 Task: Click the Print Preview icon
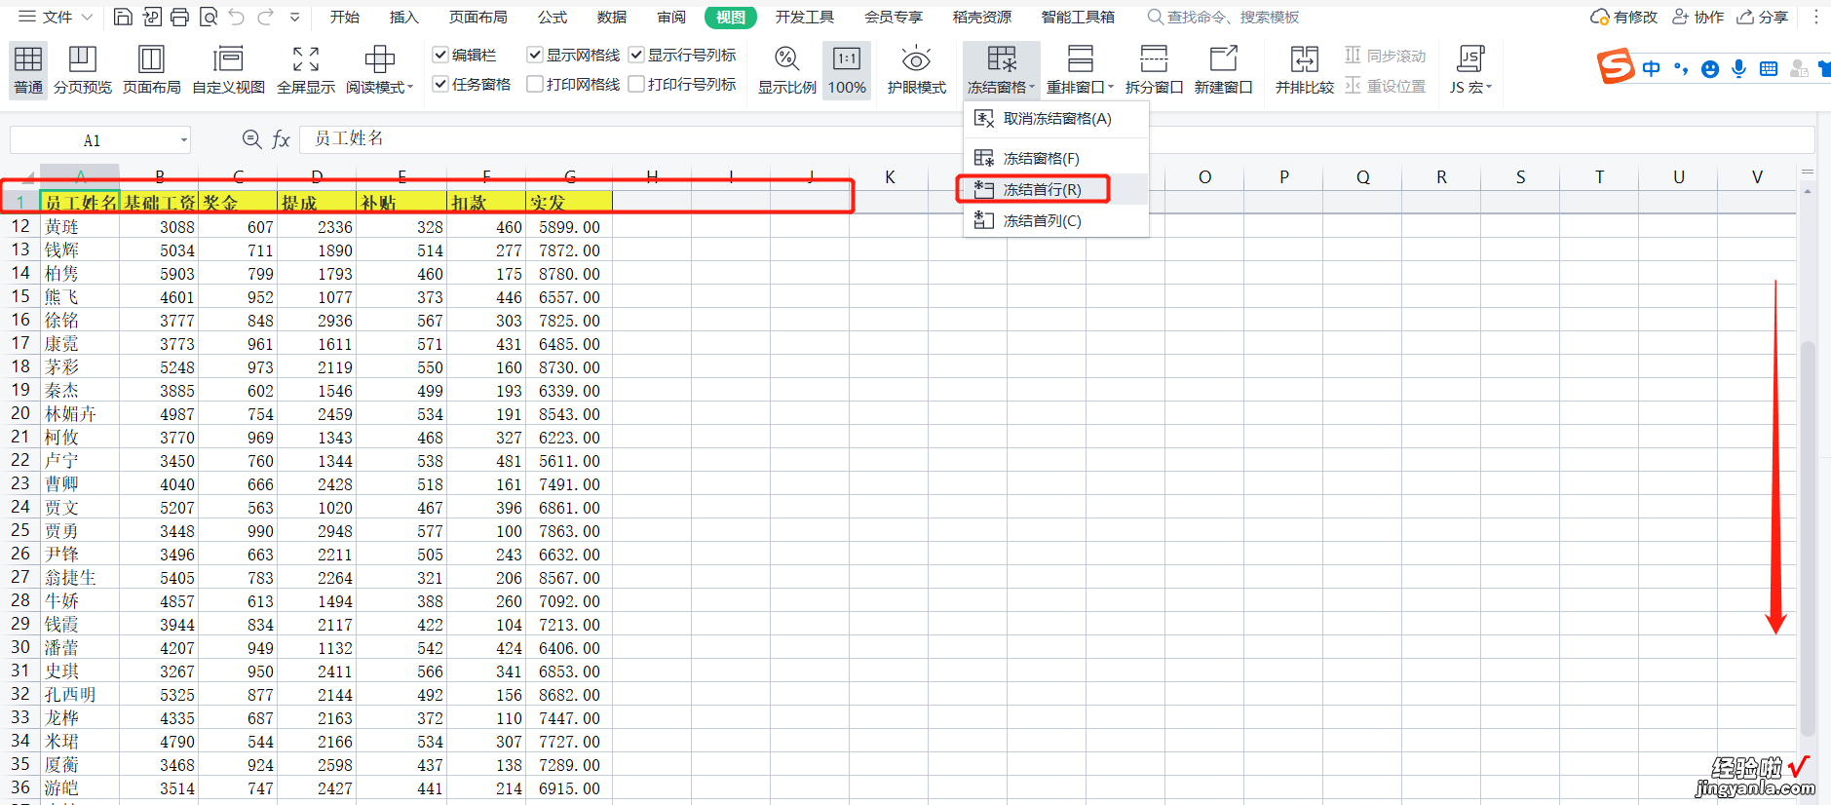click(x=208, y=17)
